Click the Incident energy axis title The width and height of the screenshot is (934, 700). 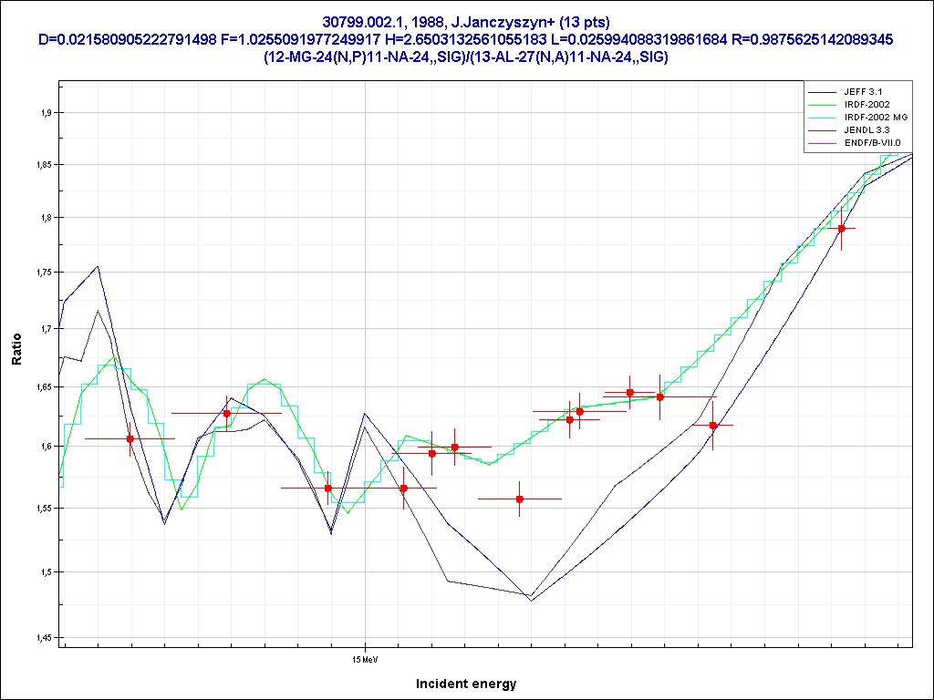click(x=466, y=684)
